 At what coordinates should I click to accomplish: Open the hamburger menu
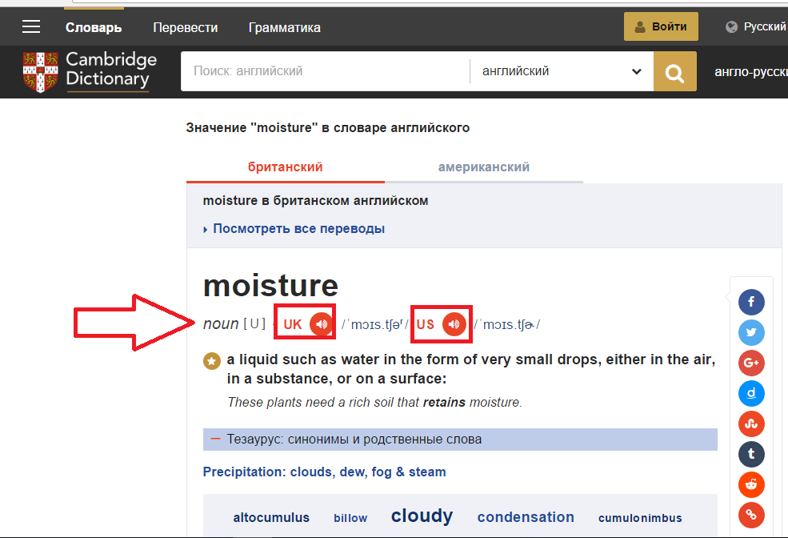point(31,27)
